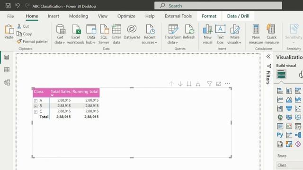Add a multi-row card visual
303x170 pixels.
click(x=280, y=126)
